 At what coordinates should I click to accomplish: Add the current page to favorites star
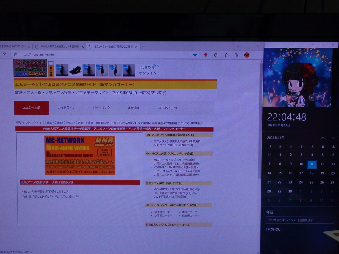pos(195,54)
